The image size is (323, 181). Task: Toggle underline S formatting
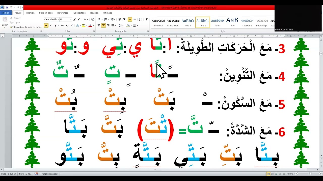(x=55, y=25)
